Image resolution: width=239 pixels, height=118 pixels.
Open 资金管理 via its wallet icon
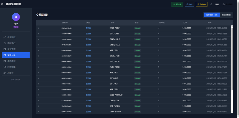(x=4, y=49)
